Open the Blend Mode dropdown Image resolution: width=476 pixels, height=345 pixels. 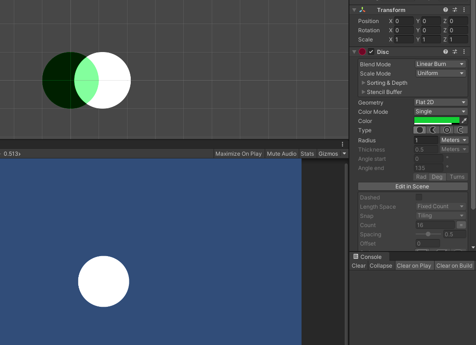tap(440, 64)
